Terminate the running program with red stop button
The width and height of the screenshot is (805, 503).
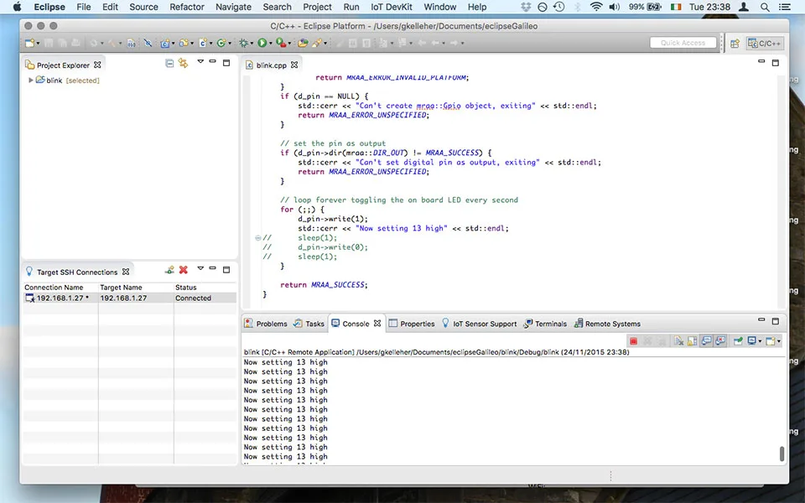tap(634, 341)
